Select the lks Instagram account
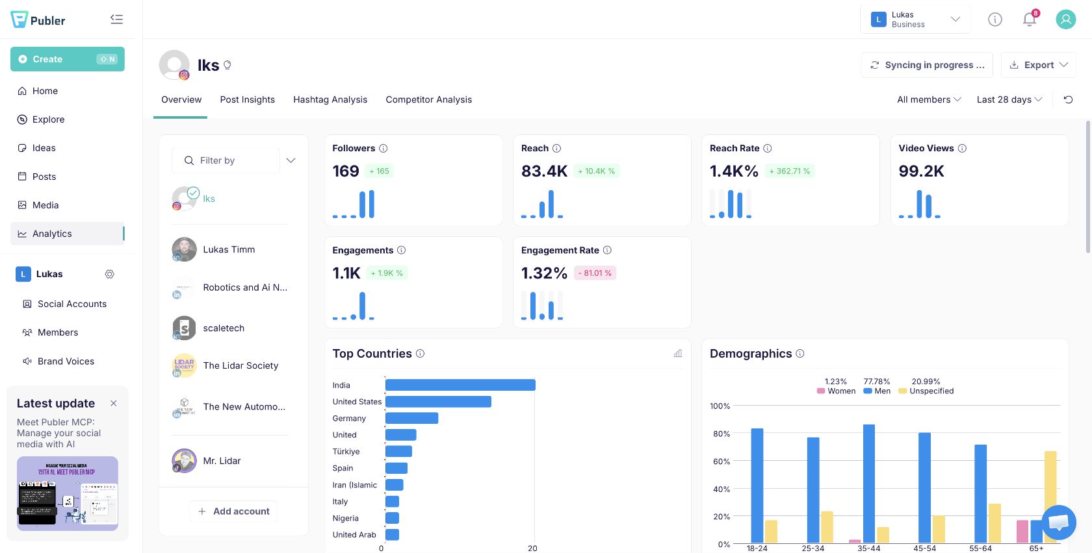This screenshot has width=1092, height=553. tap(229, 199)
